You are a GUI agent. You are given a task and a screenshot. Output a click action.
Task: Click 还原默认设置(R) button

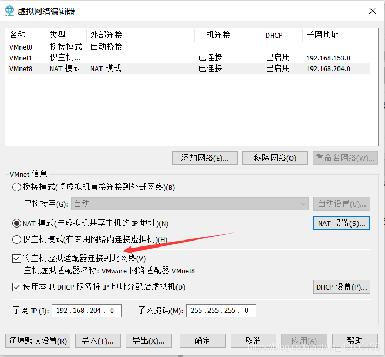(x=38, y=341)
